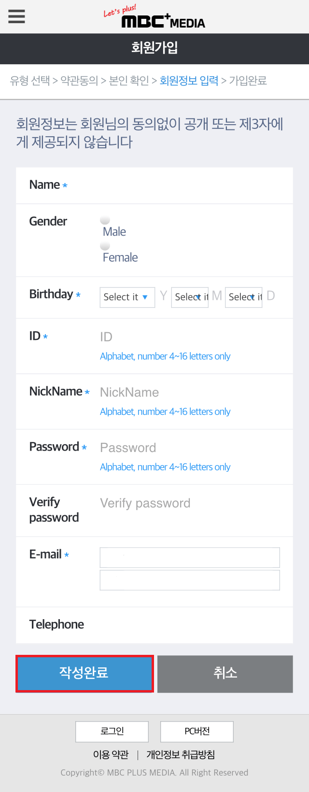The image size is (309, 792).
Task: Focus the NickName text field
Action: pos(188,393)
